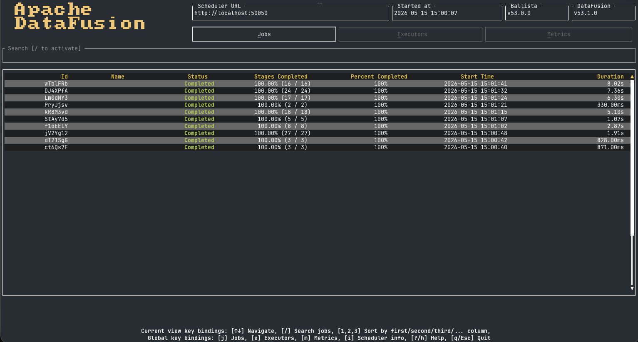Viewport: 638px width, 342px height.
Task: Sort by Percent Completed column header
Action: pyautogui.click(x=379, y=76)
